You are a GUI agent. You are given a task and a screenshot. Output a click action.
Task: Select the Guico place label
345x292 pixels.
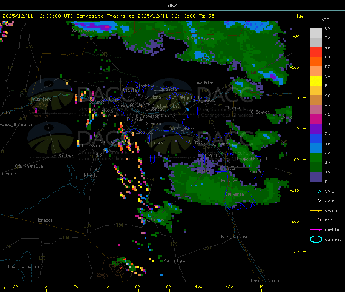pos(234,108)
